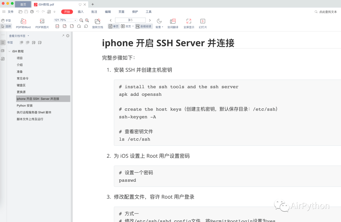Switch to the 批注 tab

click(94, 12)
